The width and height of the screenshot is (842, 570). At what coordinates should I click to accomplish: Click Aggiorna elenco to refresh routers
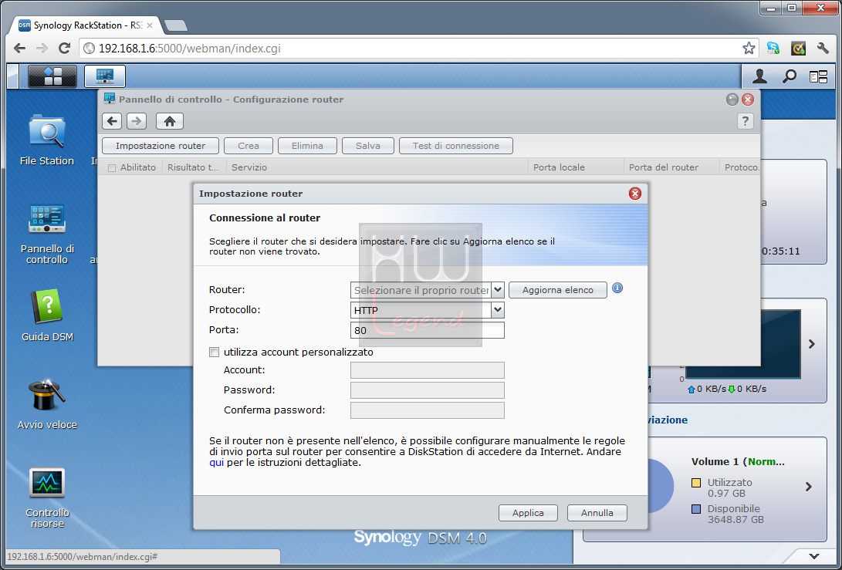[558, 290]
